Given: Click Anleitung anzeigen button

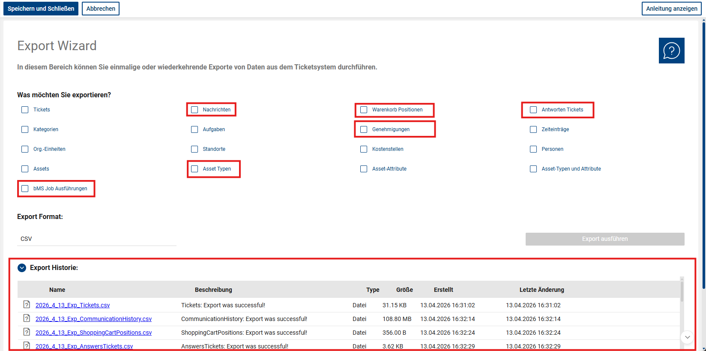Looking at the screenshot, I should [672, 9].
